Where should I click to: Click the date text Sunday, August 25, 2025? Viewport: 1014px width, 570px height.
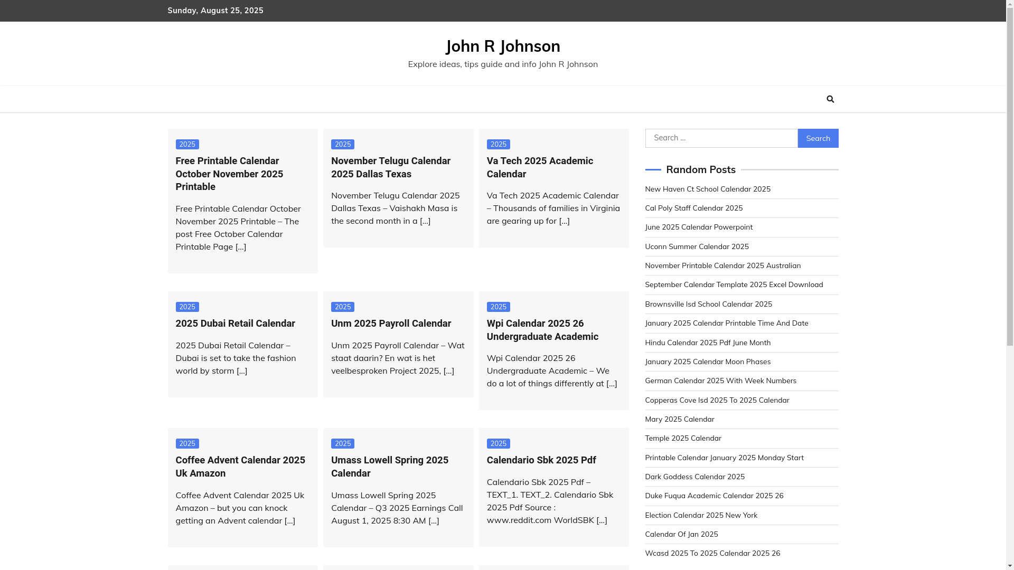coord(215,11)
